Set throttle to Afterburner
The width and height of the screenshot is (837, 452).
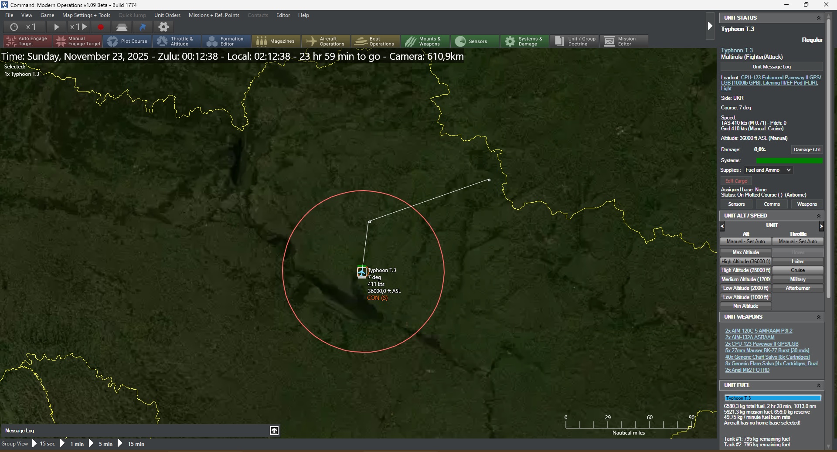(798, 288)
